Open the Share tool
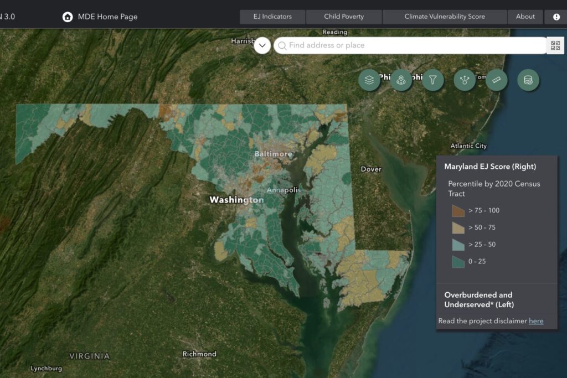Image resolution: width=567 pixels, height=378 pixels. click(x=465, y=80)
